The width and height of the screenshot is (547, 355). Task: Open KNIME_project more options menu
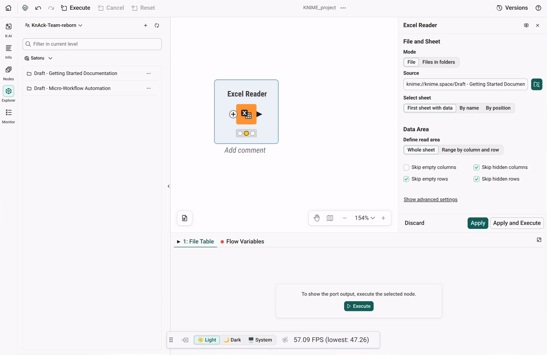tap(343, 8)
